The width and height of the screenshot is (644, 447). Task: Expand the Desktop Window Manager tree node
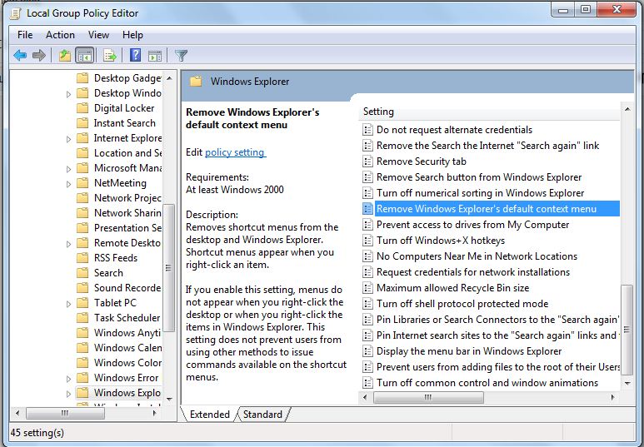tap(68, 94)
